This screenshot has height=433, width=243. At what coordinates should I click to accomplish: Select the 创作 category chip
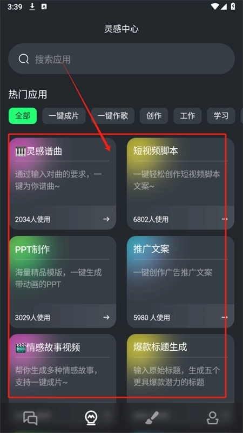pyautogui.click(x=154, y=116)
